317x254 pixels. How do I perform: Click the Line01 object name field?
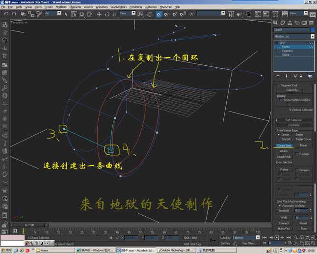(292, 30)
